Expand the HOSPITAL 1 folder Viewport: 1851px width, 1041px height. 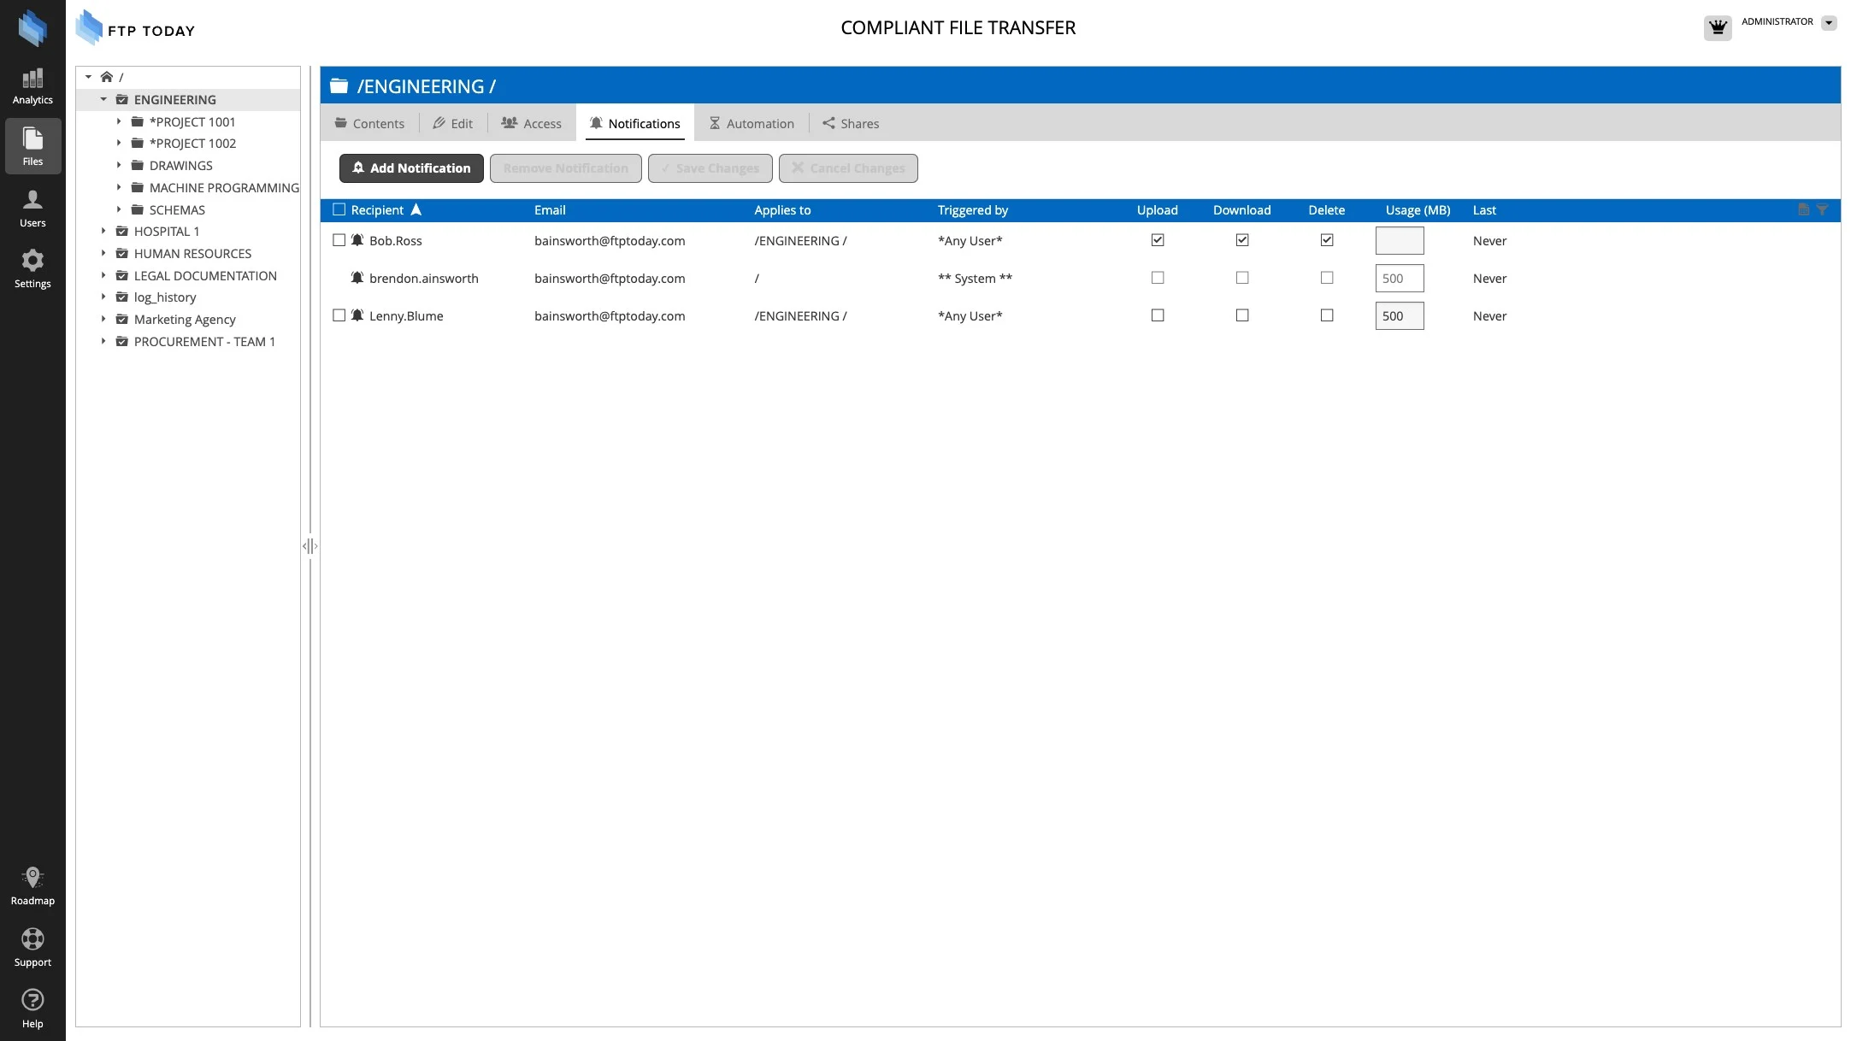(x=103, y=231)
